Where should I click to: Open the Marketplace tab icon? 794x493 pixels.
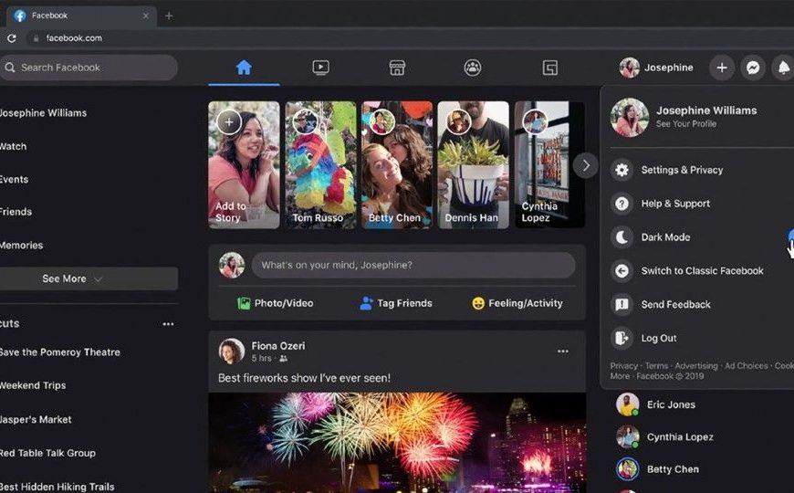point(397,68)
